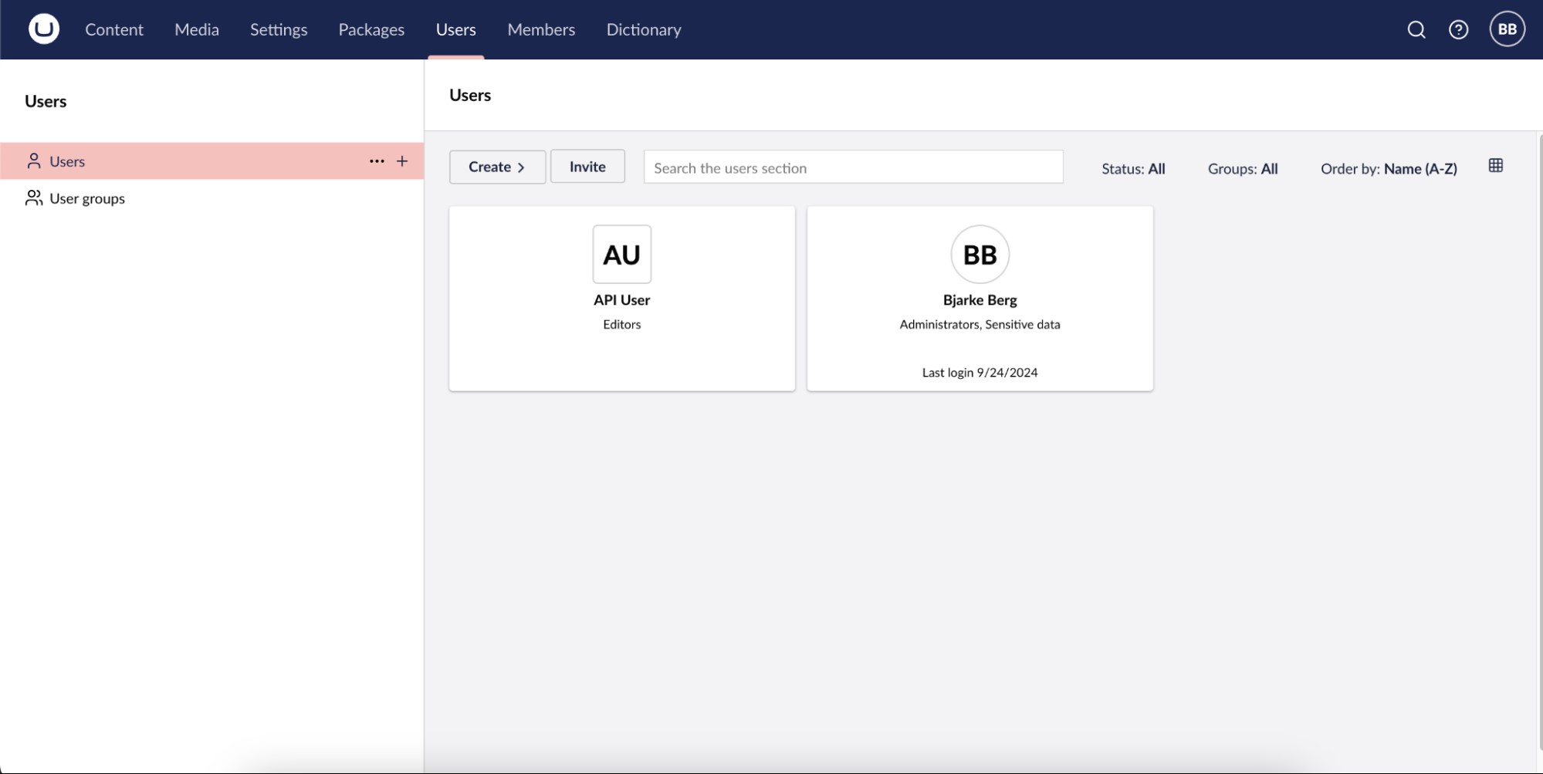Open the Status: All filter
Screen dimensions: 1543x774
1133,168
